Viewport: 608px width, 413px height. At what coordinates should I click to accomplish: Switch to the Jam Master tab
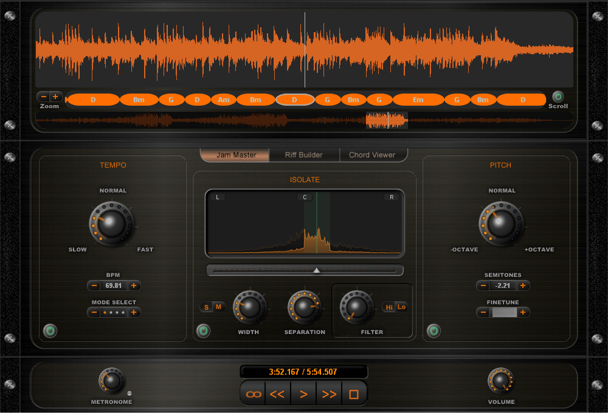tap(235, 155)
